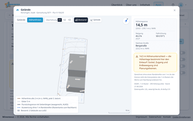Close the Gelände dialog
The height and width of the screenshot is (121, 193).
click(x=174, y=10)
